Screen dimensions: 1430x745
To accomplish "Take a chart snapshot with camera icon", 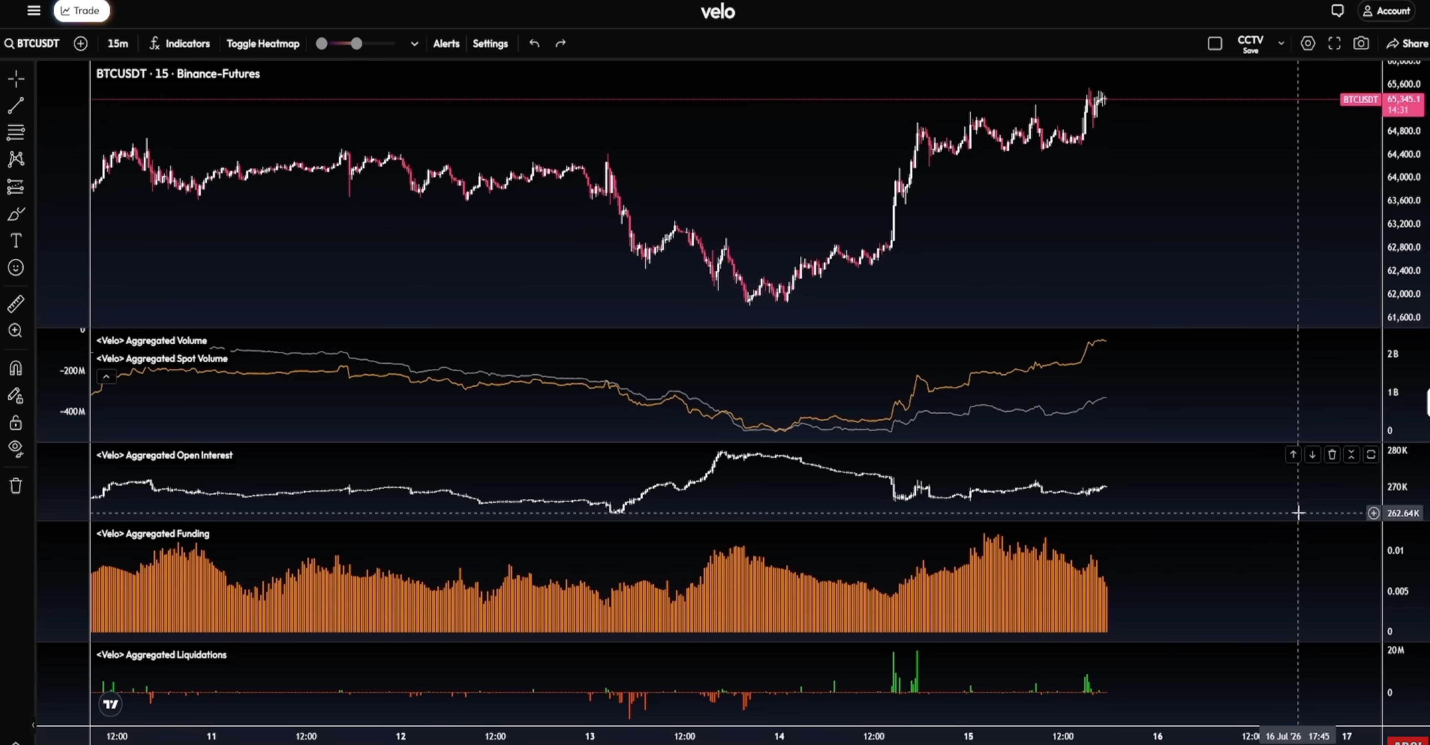I will (1361, 43).
